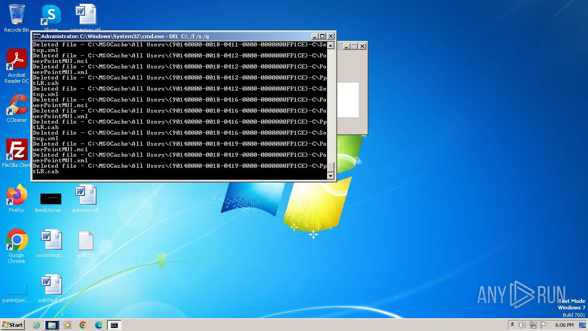Click cmd scrollbar up arrow
Screen dimensions: 588x331
coord(330,45)
